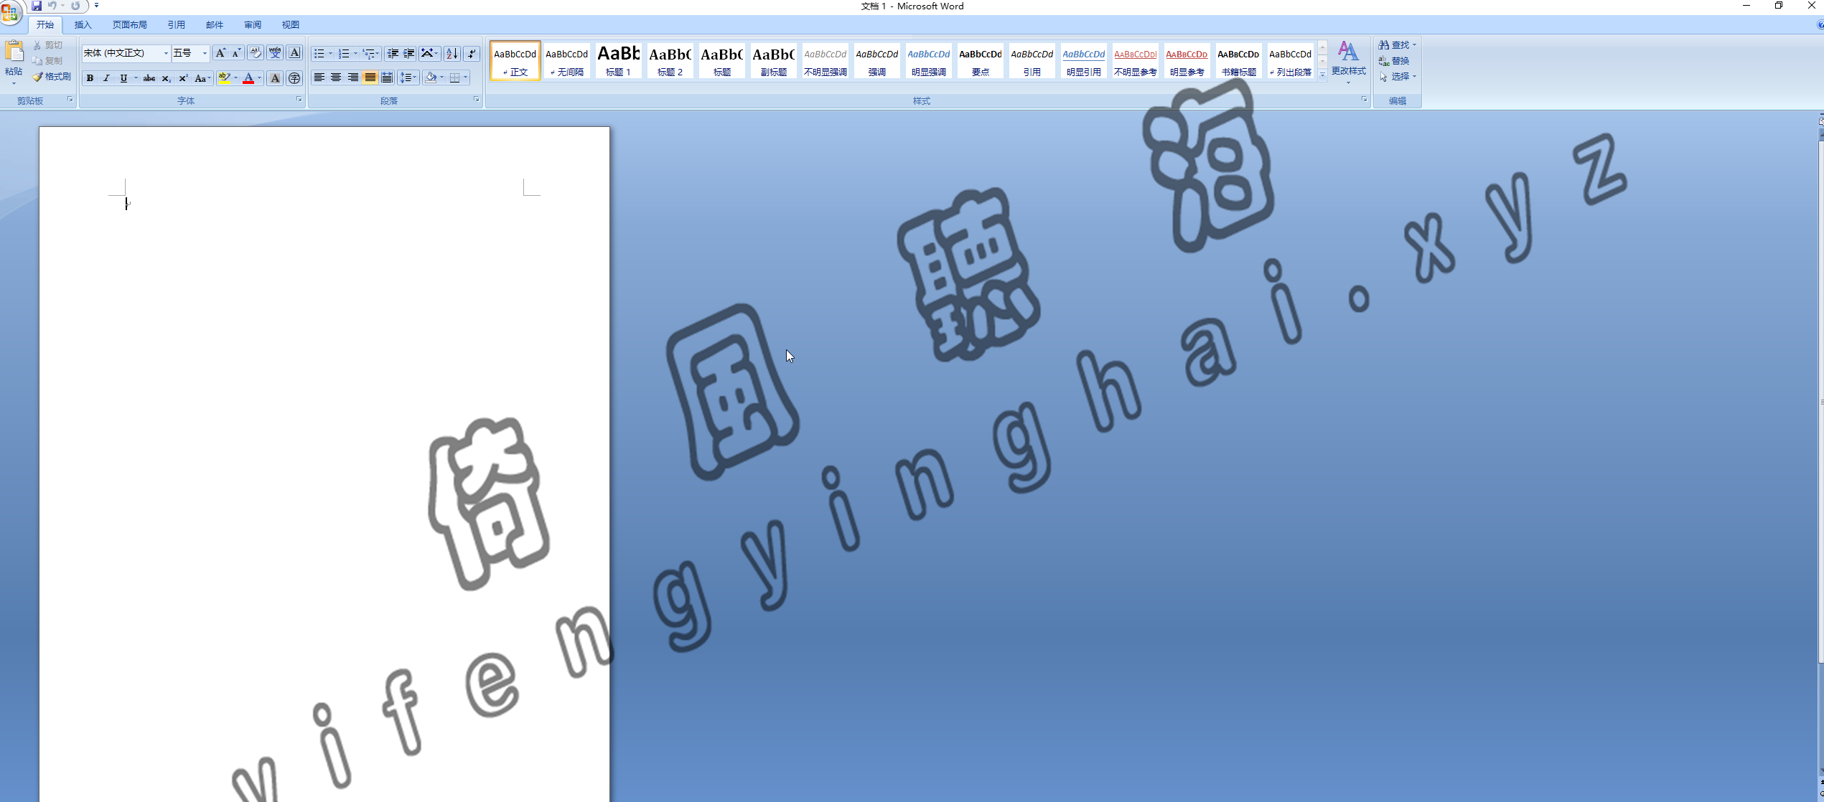Grow the font size
The width and height of the screenshot is (1824, 802).
pos(220,53)
